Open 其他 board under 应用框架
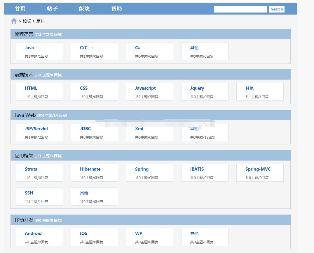Viewport: 314px width, 253px height. tap(84, 193)
